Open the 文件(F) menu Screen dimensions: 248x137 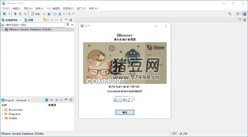pyautogui.click(x=6, y=8)
